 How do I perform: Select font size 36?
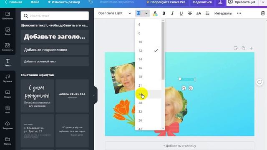click(148, 120)
